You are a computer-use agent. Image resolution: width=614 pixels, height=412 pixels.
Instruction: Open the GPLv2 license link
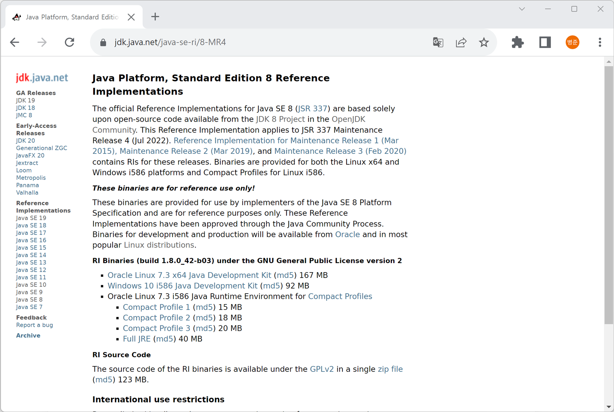(322, 369)
